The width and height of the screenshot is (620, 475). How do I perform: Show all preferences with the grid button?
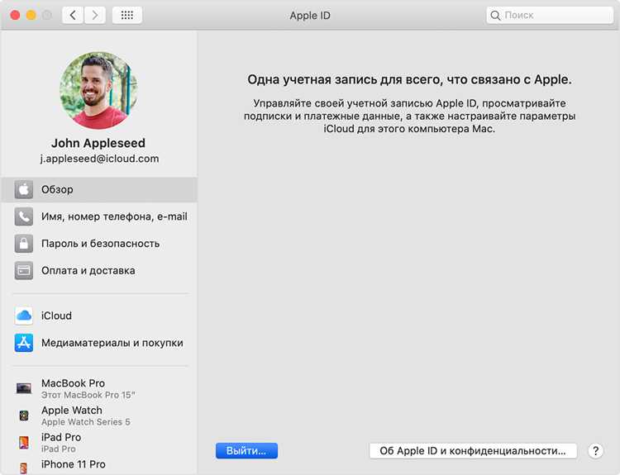(127, 15)
